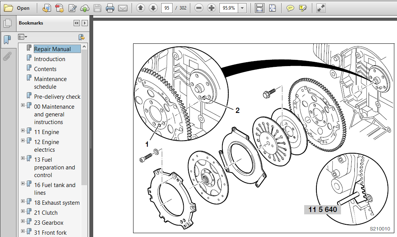Open the page thumbnails panel
Image resolution: width=397 pixels, height=237 pixels.
[8, 23]
